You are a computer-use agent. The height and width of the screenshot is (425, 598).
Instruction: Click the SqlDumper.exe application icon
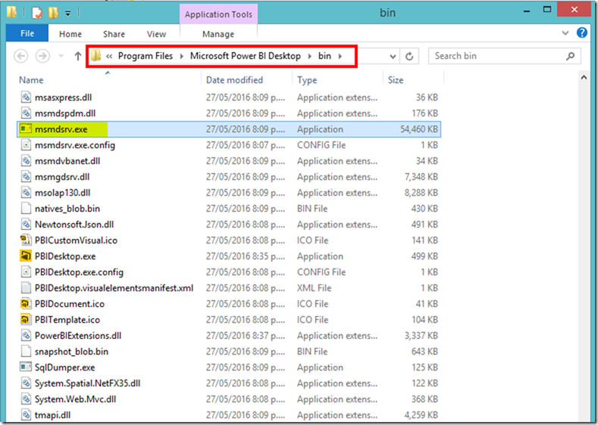click(x=26, y=368)
